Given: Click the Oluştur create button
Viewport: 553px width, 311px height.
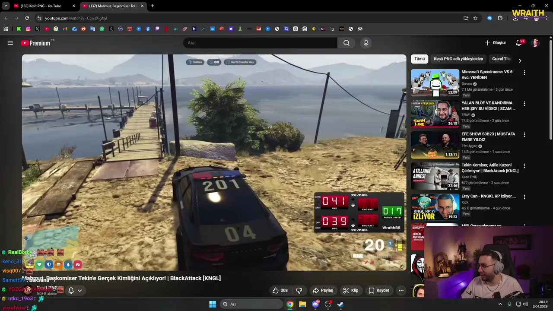Looking at the screenshot, I should point(495,43).
